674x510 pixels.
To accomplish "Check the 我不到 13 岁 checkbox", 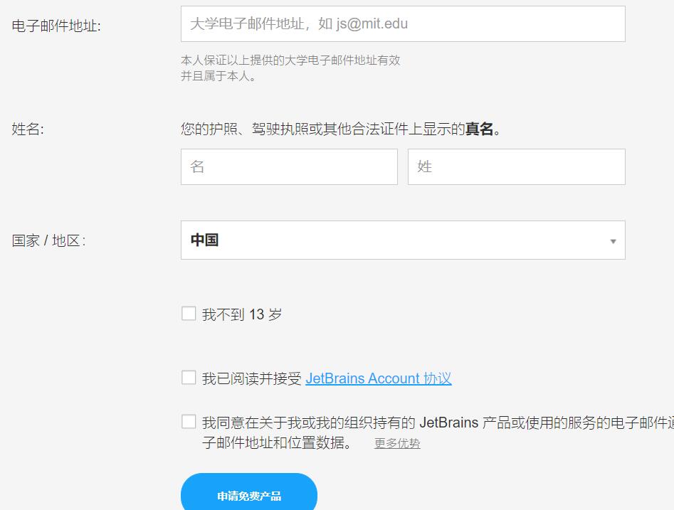I will (189, 314).
